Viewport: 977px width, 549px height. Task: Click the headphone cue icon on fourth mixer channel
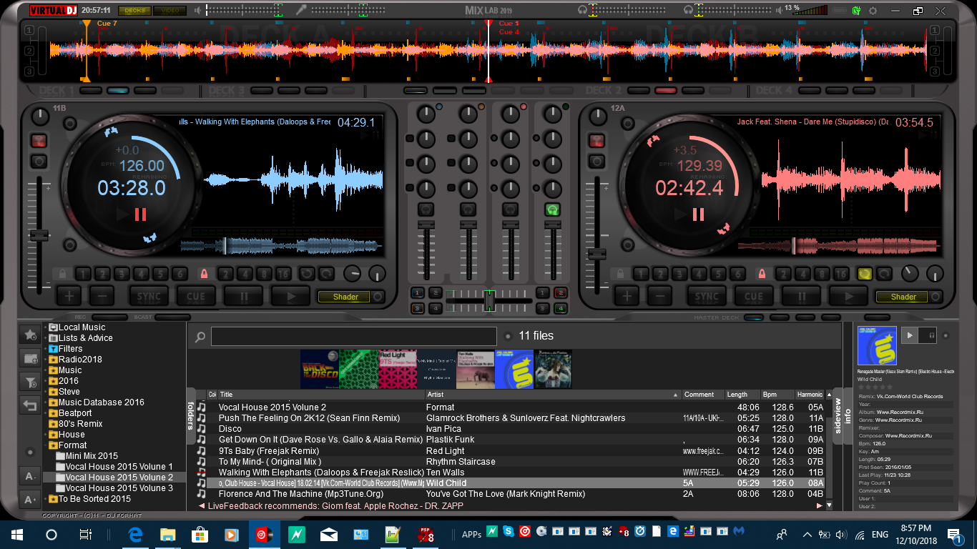pos(552,209)
